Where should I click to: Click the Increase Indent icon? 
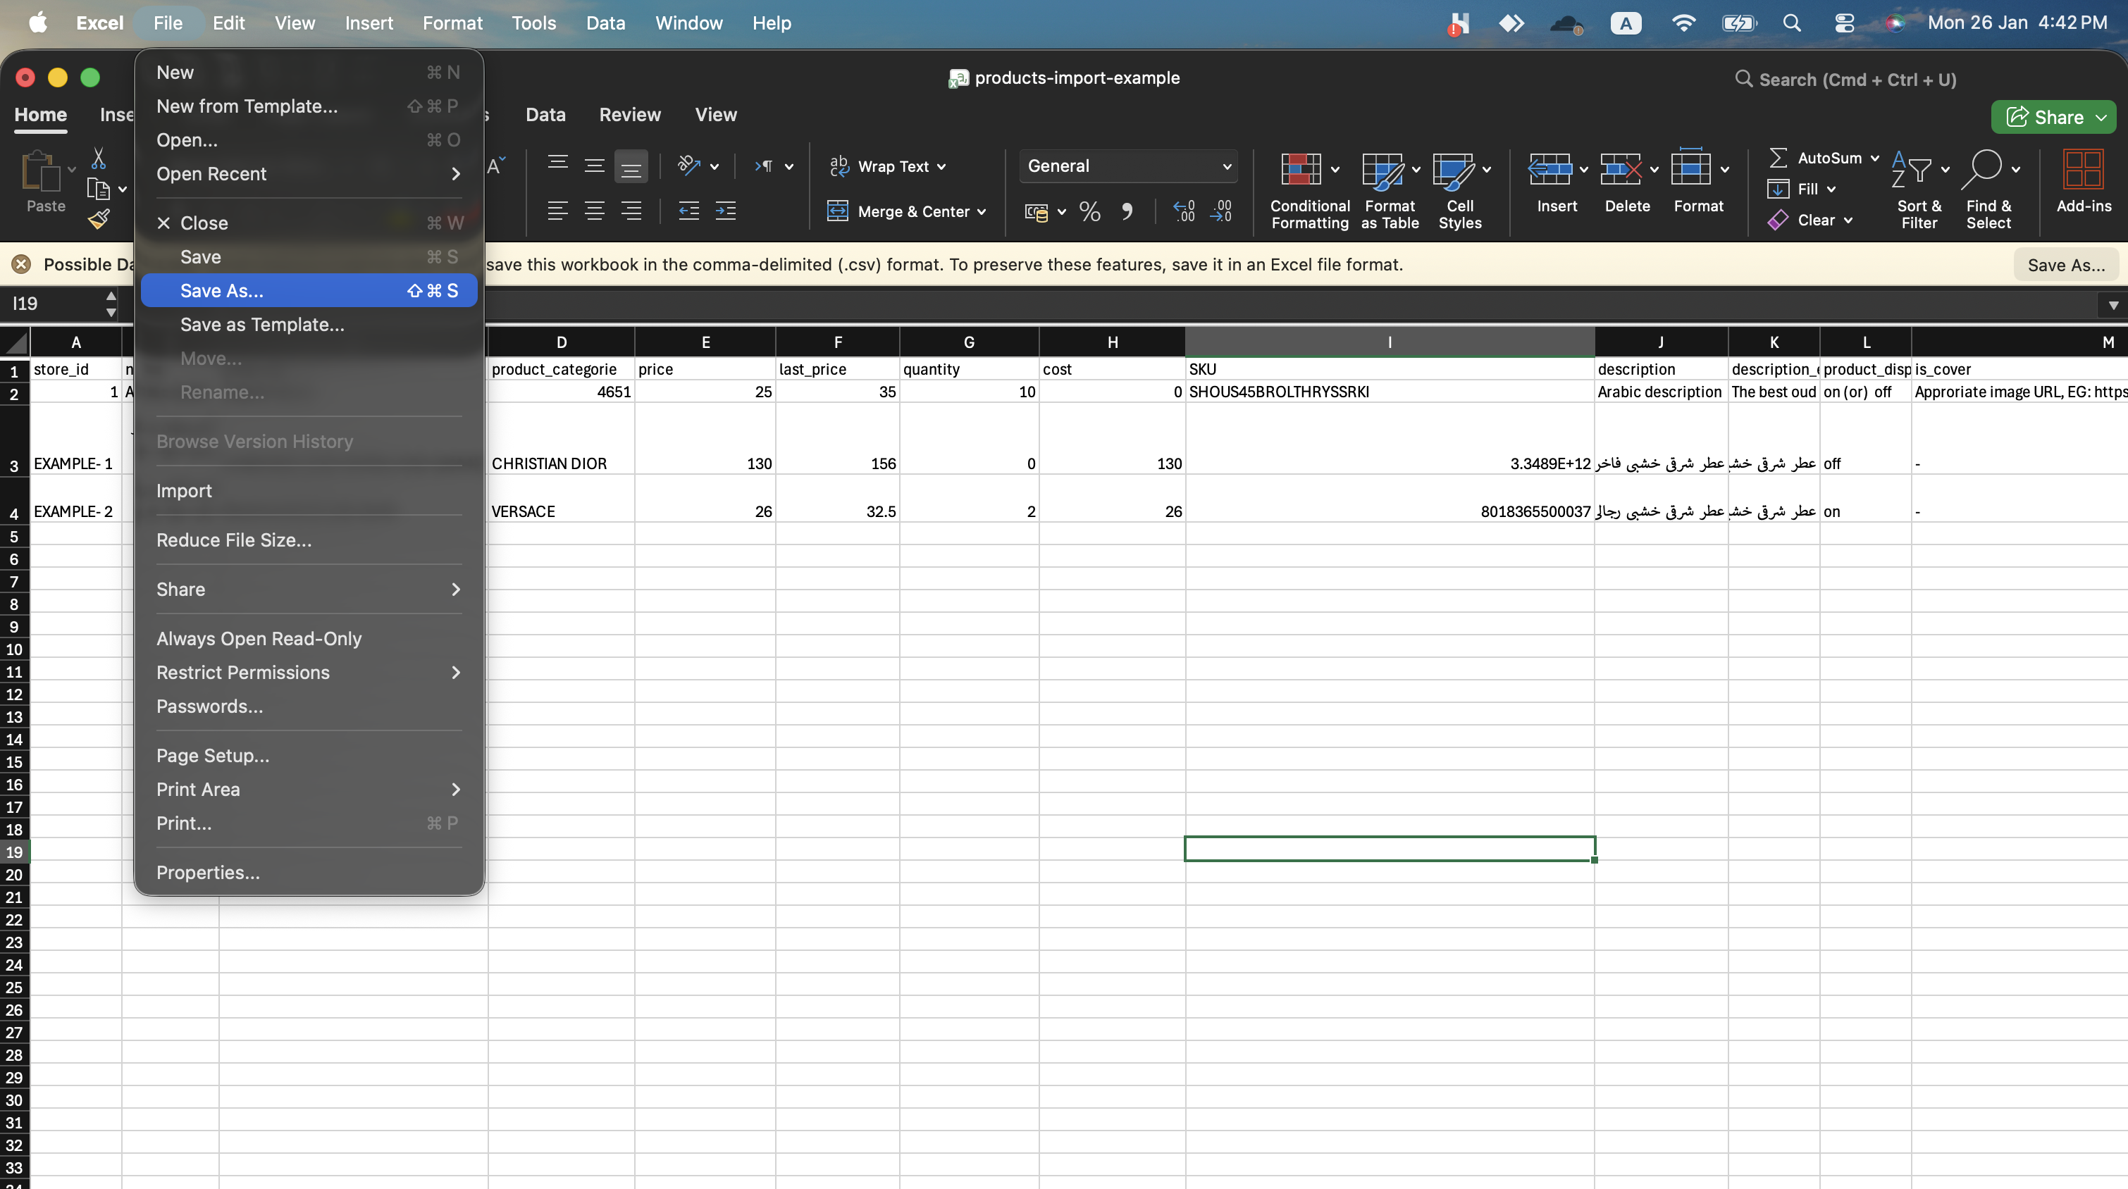tap(725, 212)
